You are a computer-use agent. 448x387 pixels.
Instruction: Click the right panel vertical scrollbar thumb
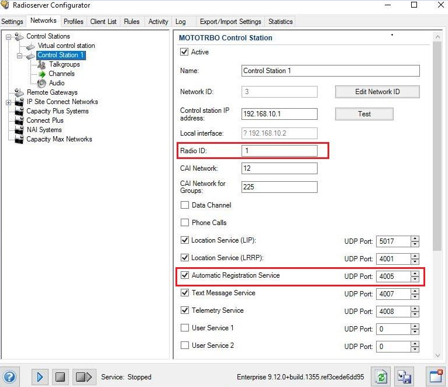[437, 146]
